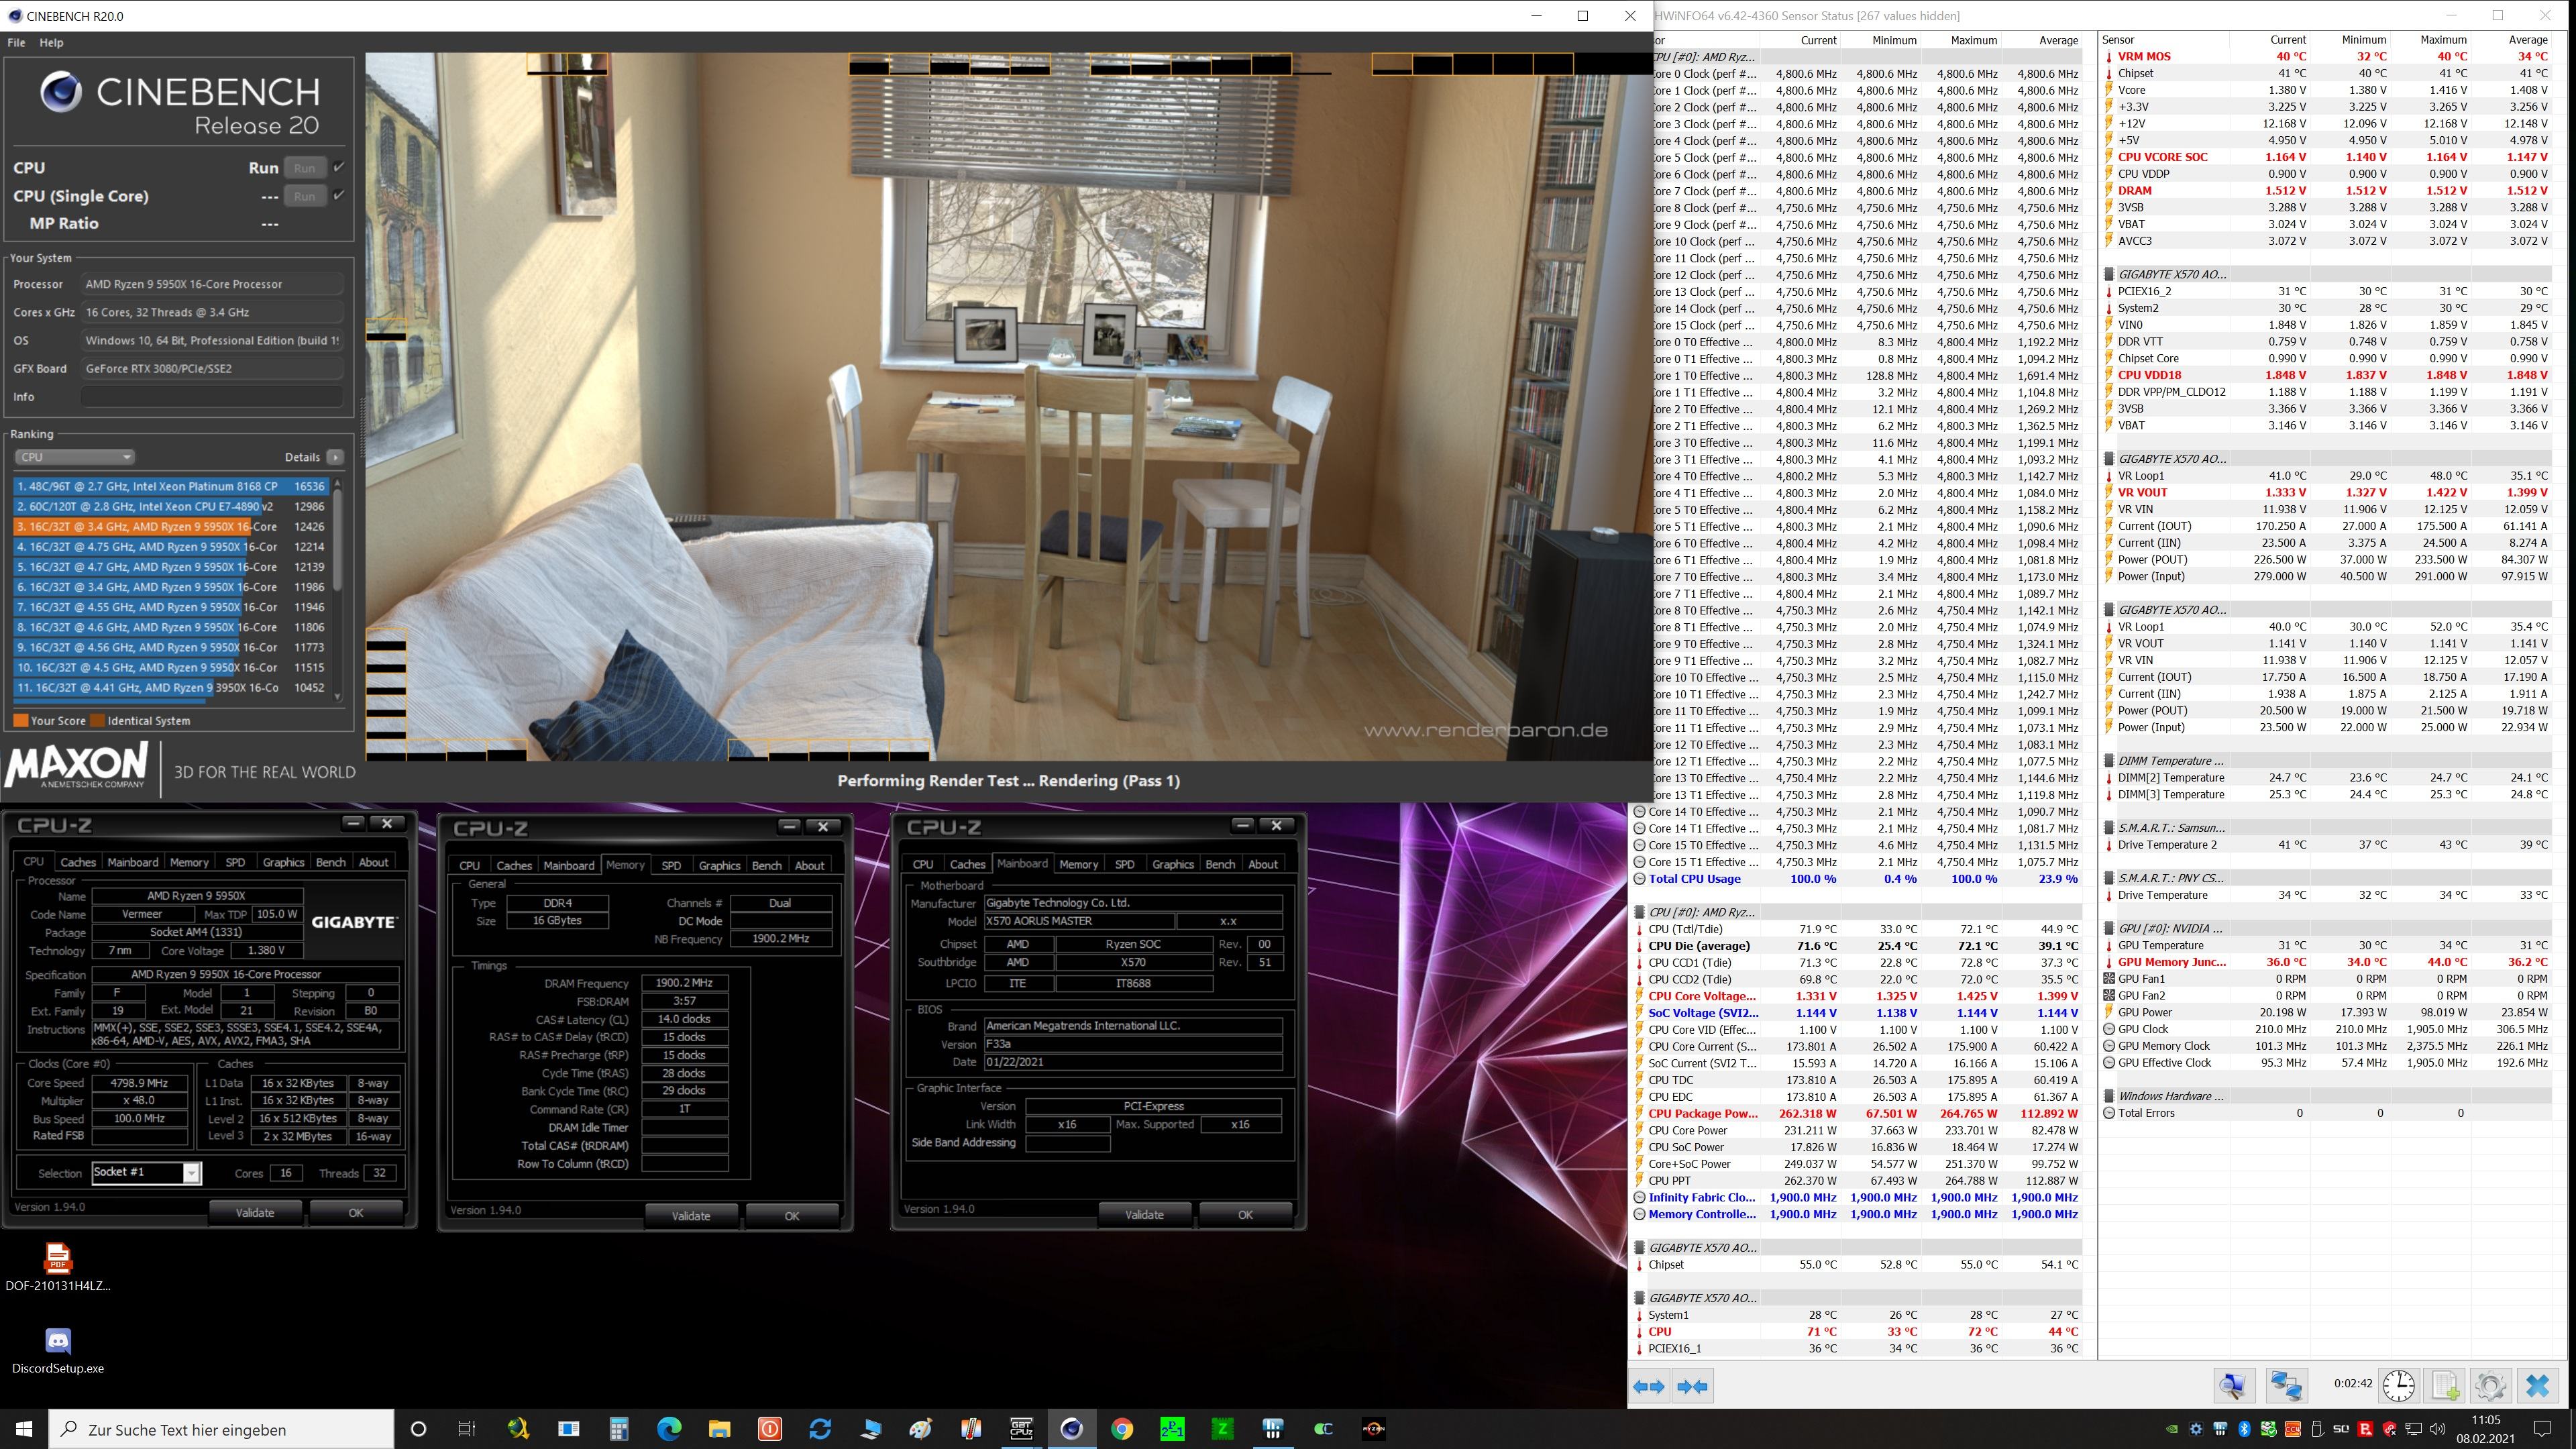Viewport: 2576px width, 1449px height.
Task: Click Cortana circle icon on taskbar
Action: [x=418, y=1429]
